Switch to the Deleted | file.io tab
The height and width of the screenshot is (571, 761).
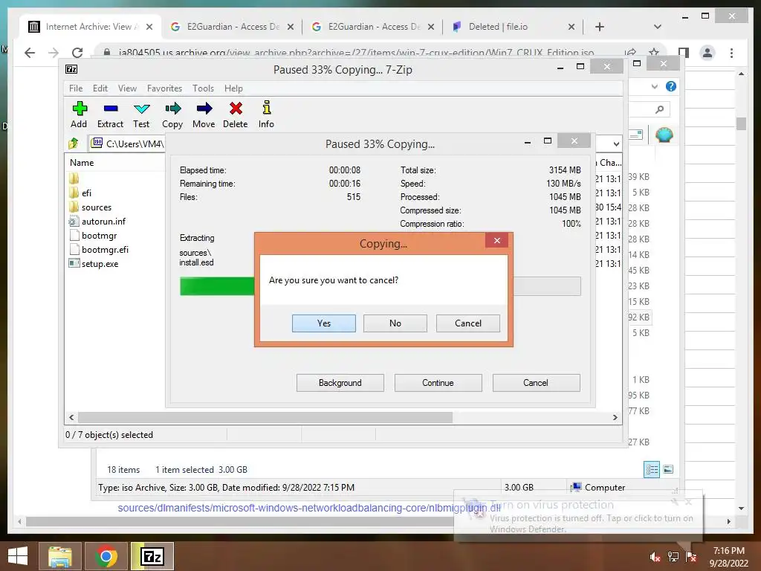click(x=513, y=27)
